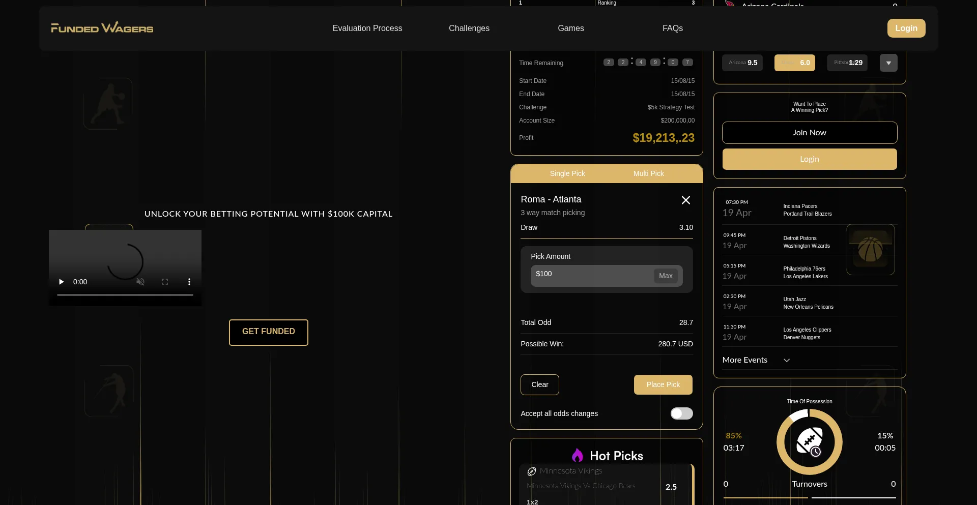The height and width of the screenshot is (505, 977).
Task: Remove the Roma - Atlanta pick
Action: point(686,200)
